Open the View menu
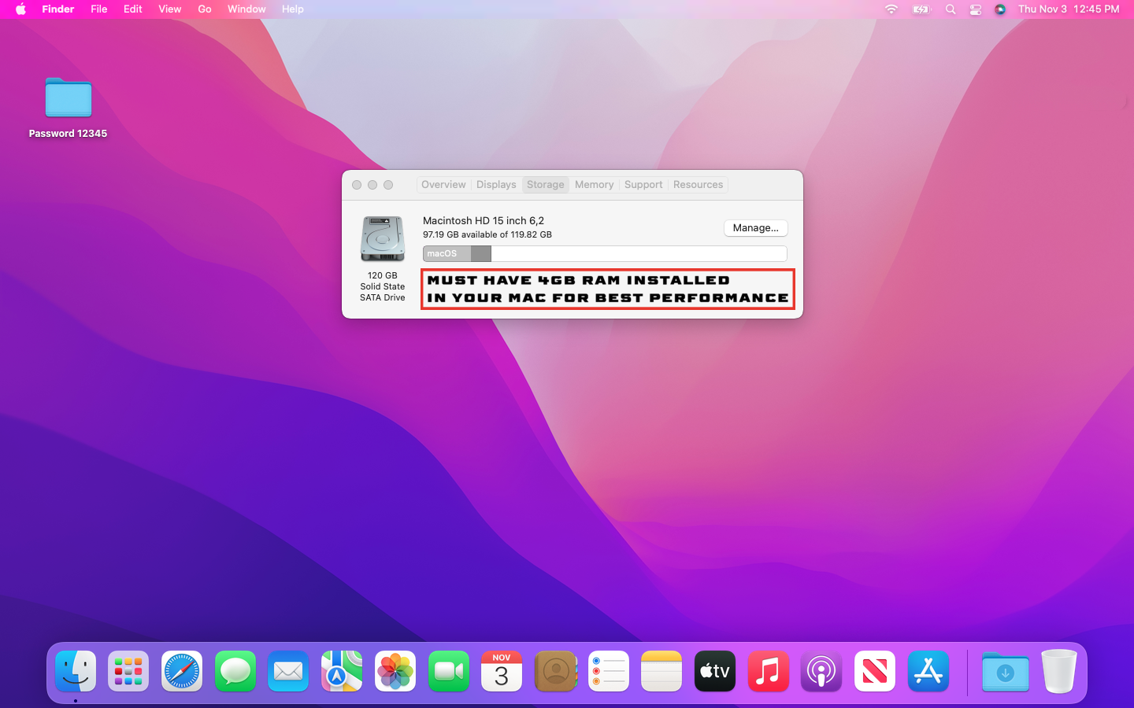Screen dimensions: 1134x708 tap(170, 9)
